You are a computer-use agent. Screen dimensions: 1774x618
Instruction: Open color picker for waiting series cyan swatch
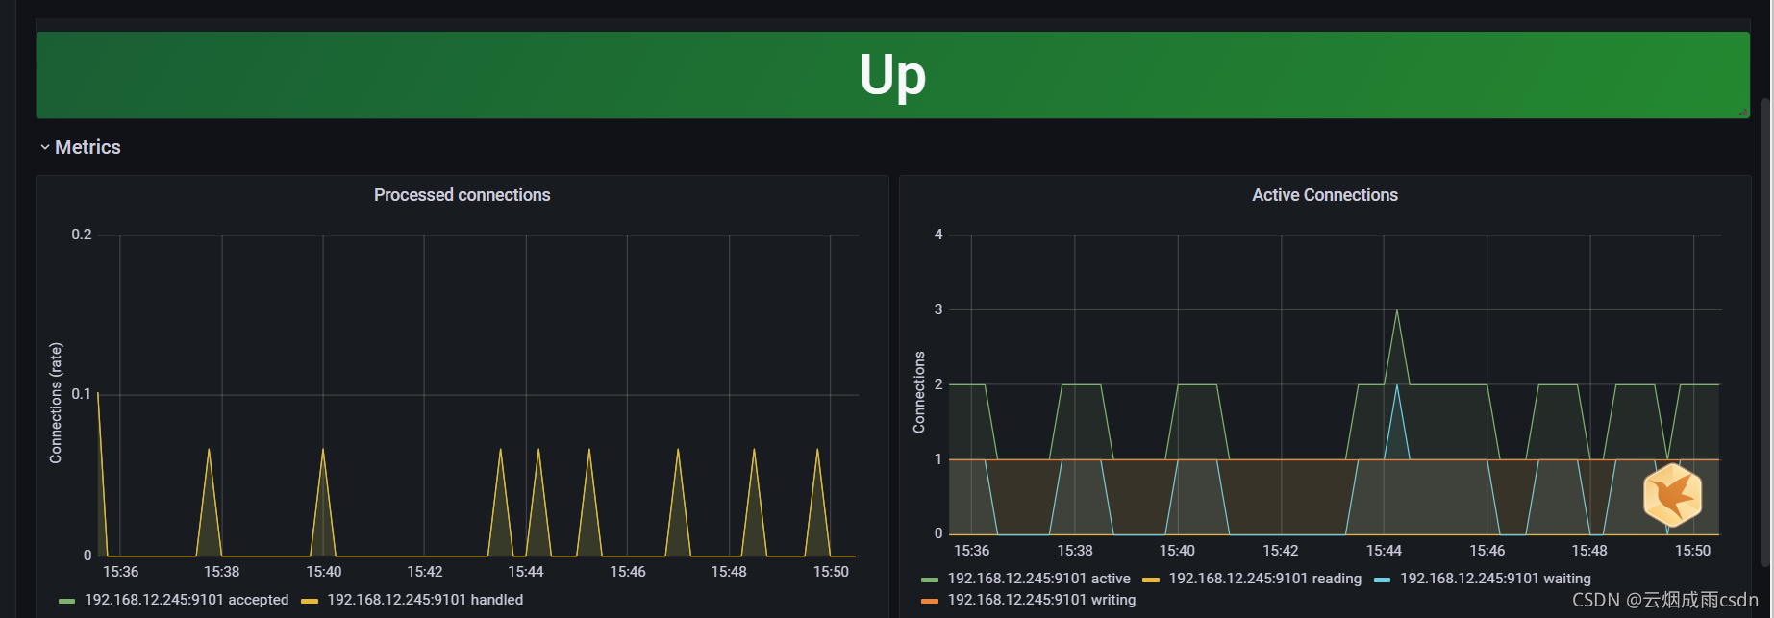pos(1382,580)
